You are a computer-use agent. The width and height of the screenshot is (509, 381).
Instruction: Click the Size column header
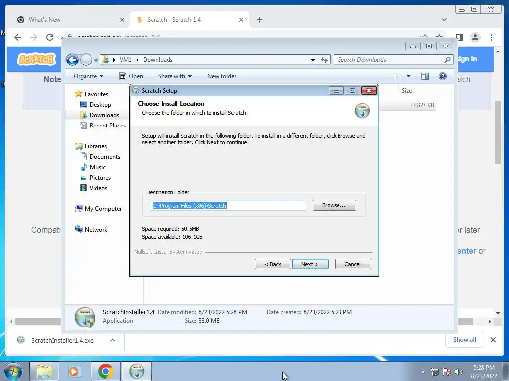pyautogui.click(x=407, y=91)
